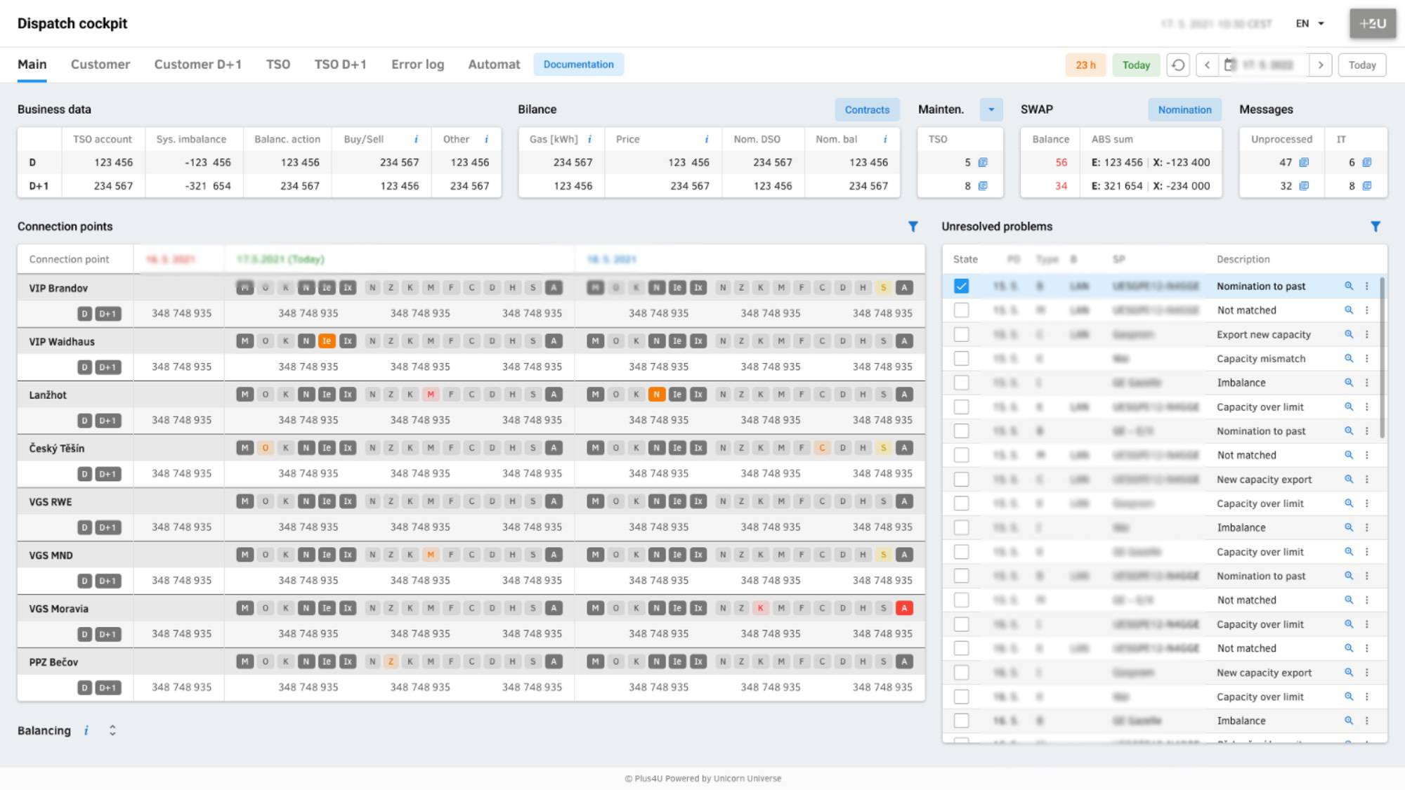This screenshot has width=1405, height=790.
Task: Check the first Imbalance problem checkbox
Action: (962, 383)
